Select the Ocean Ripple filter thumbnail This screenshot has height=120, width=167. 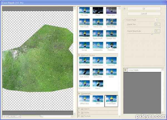(x=111, y=99)
